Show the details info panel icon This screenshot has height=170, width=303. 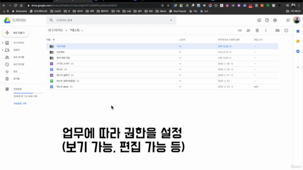(286, 30)
